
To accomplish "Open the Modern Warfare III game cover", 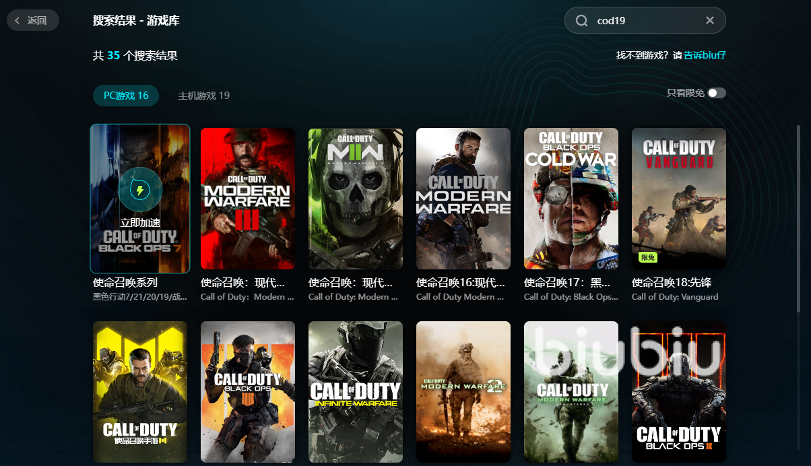I will pyautogui.click(x=248, y=199).
